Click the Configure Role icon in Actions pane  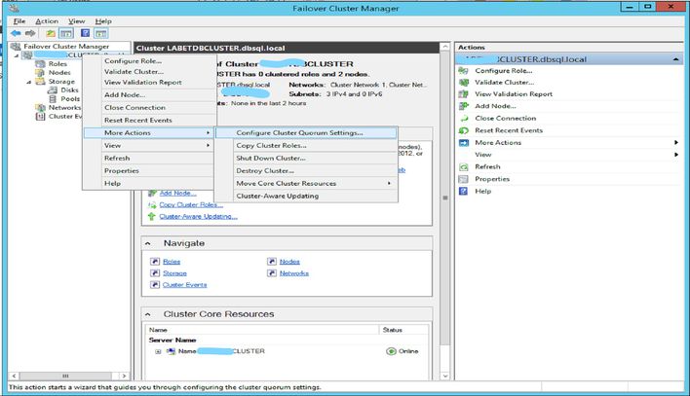[x=463, y=71]
